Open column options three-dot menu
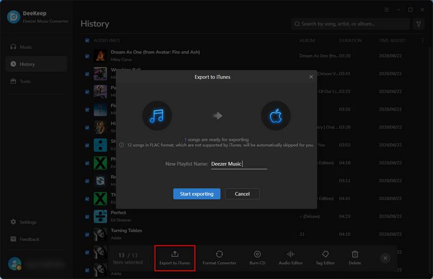The image size is (433, 279). pyautogui.click(x=423, y=41)
